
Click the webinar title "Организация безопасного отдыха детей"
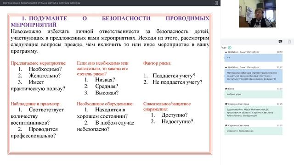(42, 3)
